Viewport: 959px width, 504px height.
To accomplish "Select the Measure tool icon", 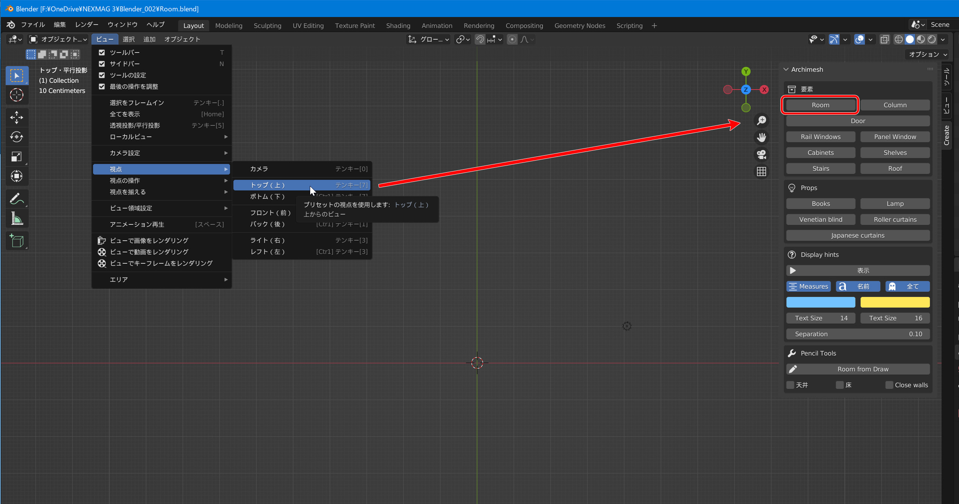I will 17,219.
